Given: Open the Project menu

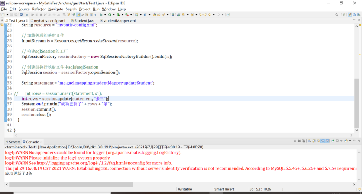Looking at the screenshot, I should click(84, 9).
